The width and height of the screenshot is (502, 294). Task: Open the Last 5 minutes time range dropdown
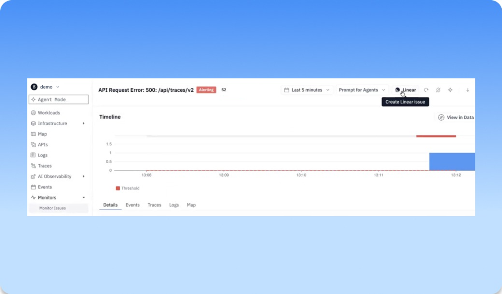[x=307, y=90]
